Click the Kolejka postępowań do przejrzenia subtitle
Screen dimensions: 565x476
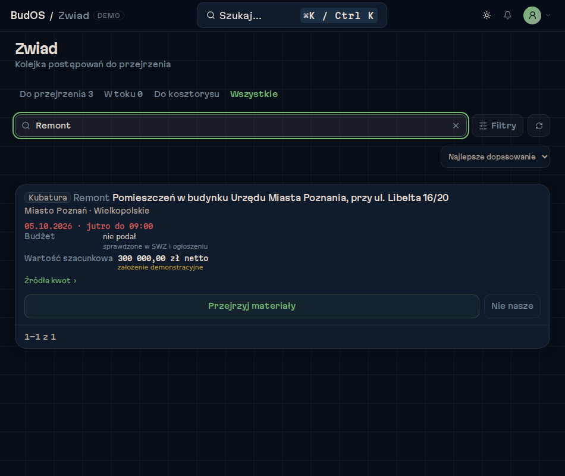(x=93, y=64)
